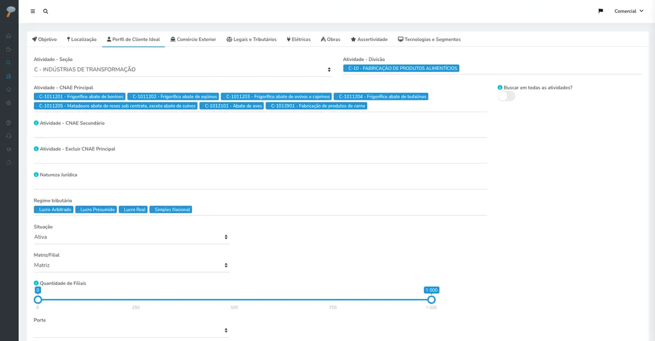Viewport: 655px width, 341px height.
Task: Open the Assertividade tab
Action: [370, 39]
